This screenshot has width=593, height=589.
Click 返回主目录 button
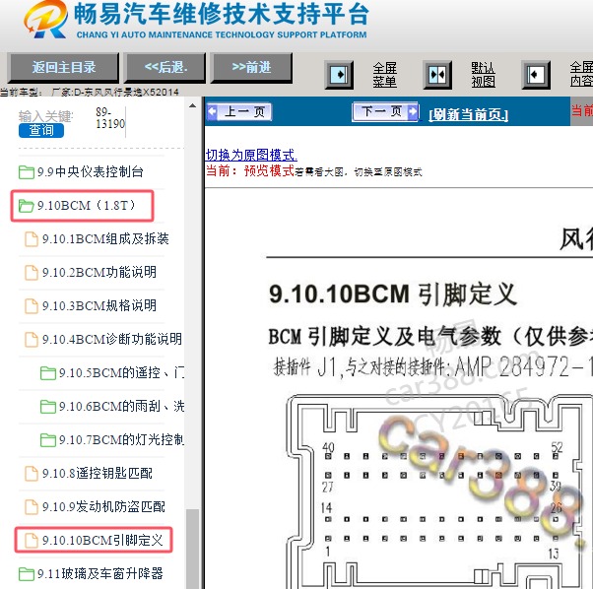pos(63,68)
